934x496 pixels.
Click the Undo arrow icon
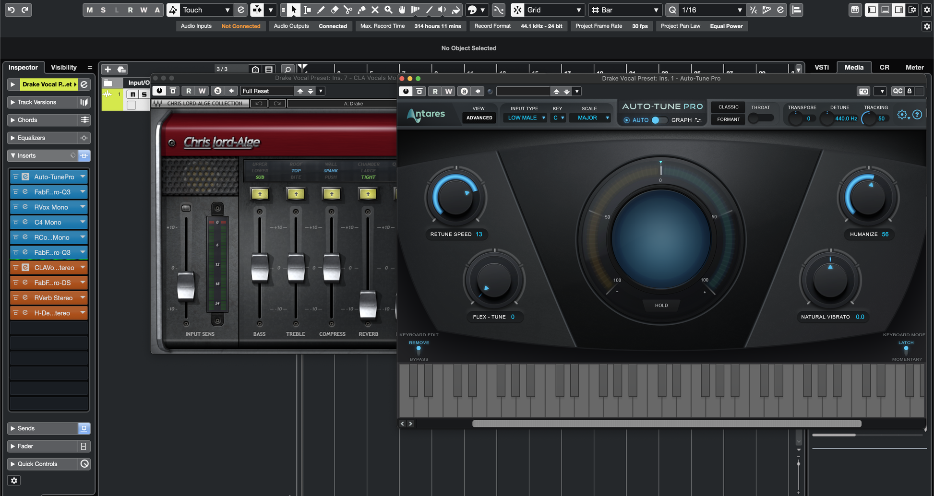pyautogui.click(x=12, y=10)
